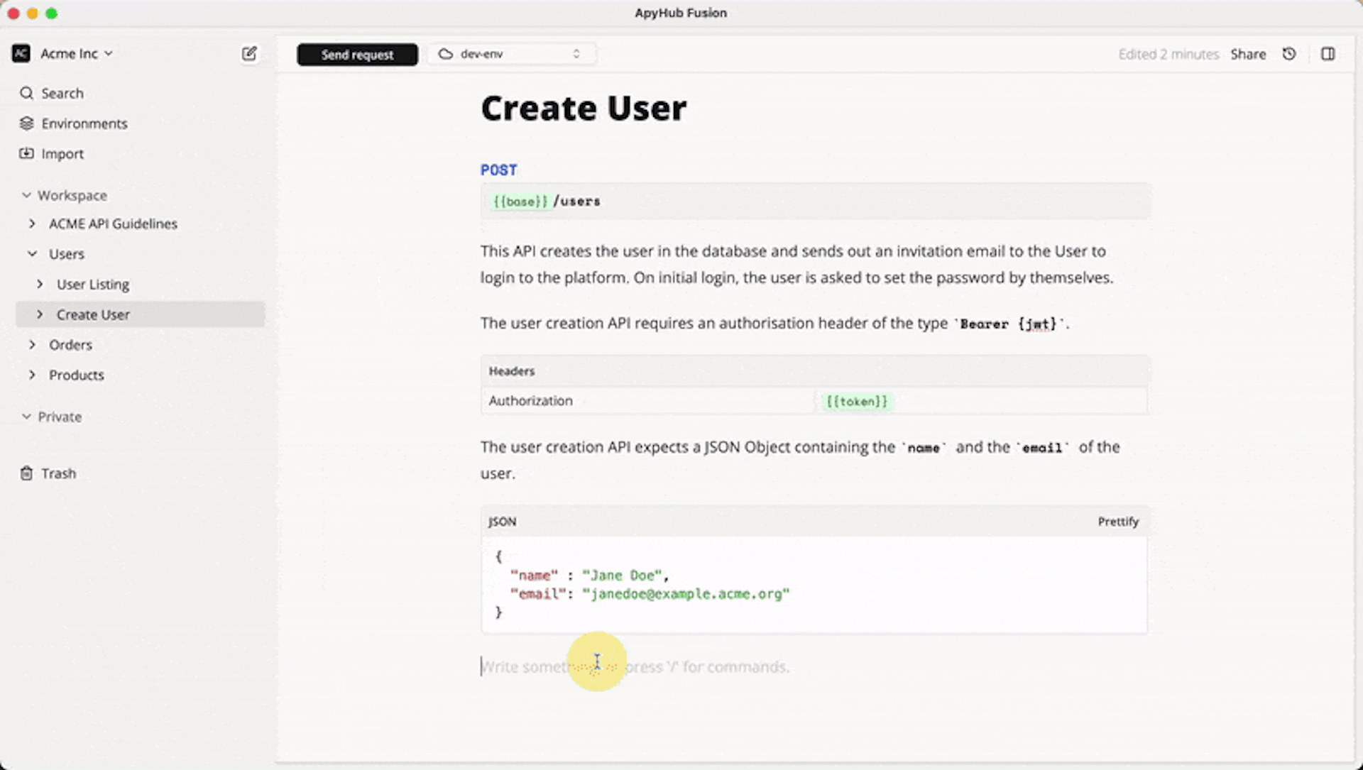Click the Send request button
Viewport: 1363px width, 770px height.
tap(357, 54)
